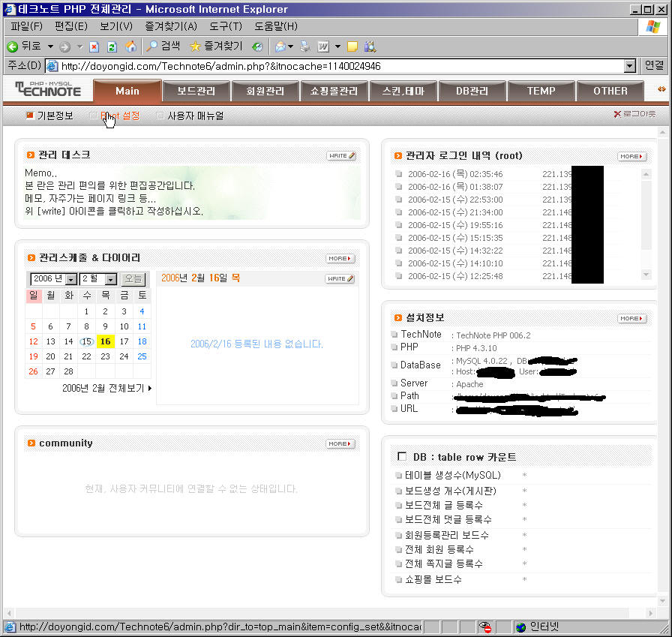Viewport: 672px width, 637px height.
Task: Click the '2006년 2월 전체보기' link
Action: [x=106, y=388]
